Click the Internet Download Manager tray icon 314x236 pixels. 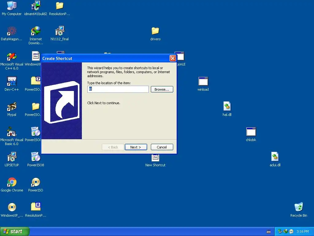tap(286, 231)
